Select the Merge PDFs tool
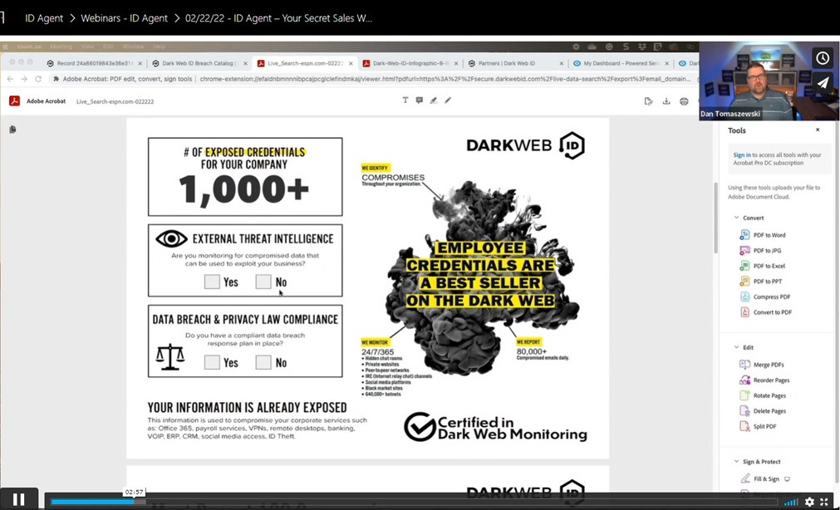840x510 pixels. point(769,365)
